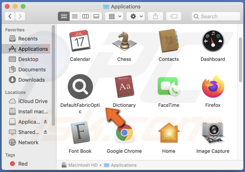This screenshot has height=172, width=245.
Task: Select the Font Book icon
Action: (80, 132)
